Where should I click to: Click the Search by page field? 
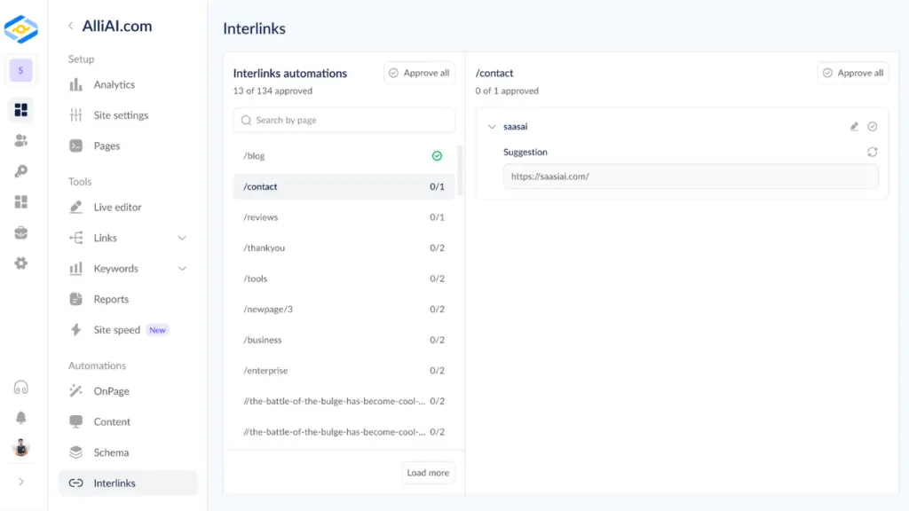[344, 120]
